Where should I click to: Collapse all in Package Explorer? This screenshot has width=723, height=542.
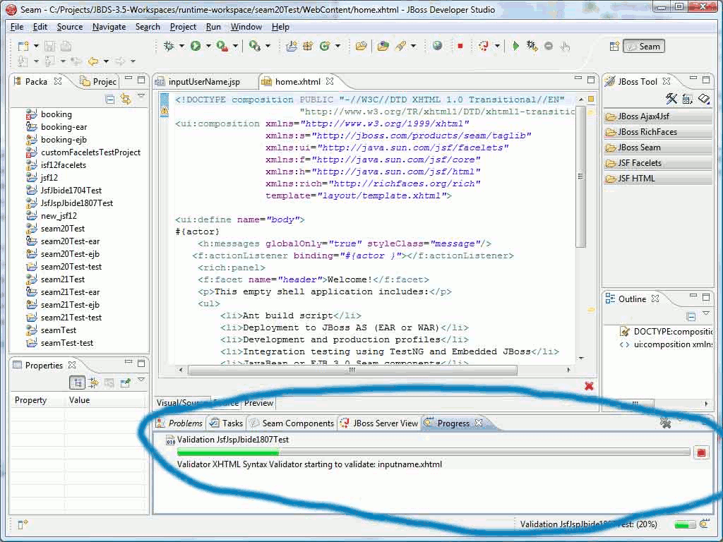(x=109, y=99)
